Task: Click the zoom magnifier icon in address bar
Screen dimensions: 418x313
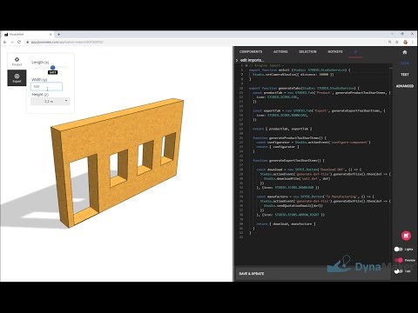Action: pyautogui.click(x=390, y=42)
